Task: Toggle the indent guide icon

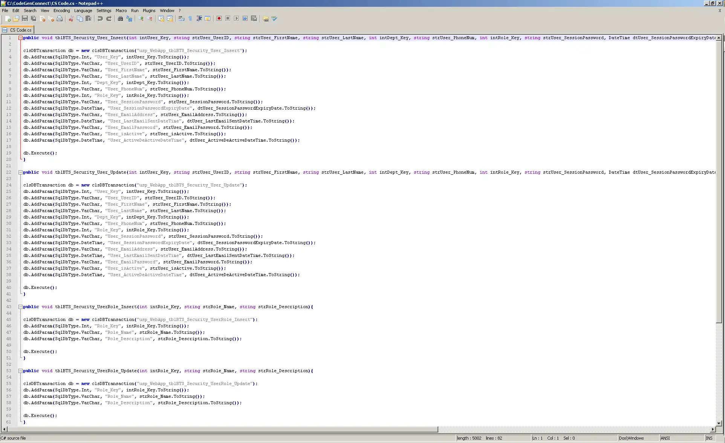Action: 199,19
